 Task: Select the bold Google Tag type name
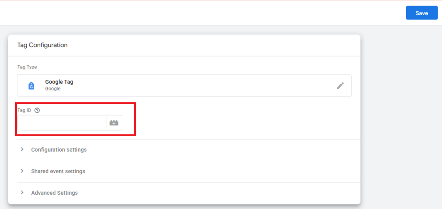click(x=59, y=82)
